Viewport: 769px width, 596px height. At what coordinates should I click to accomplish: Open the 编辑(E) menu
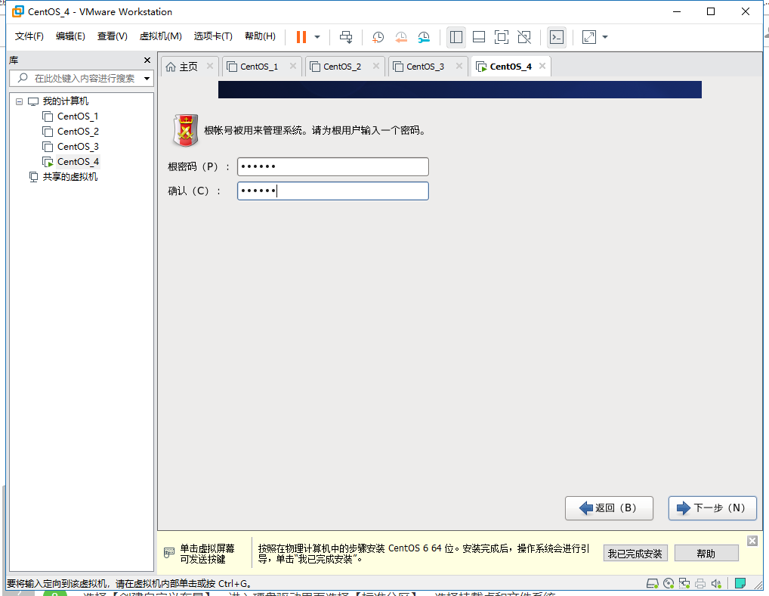70,36
